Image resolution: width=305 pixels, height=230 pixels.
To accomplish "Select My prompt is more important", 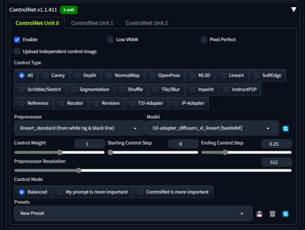I will [x=92, y=192].
